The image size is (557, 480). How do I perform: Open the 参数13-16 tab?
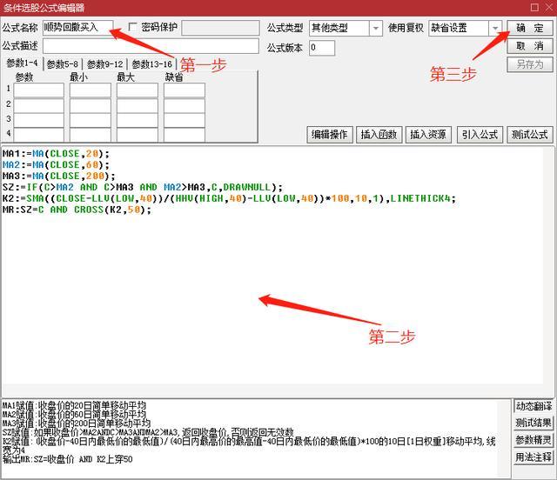pyautogui.click(x=151, y=64)
